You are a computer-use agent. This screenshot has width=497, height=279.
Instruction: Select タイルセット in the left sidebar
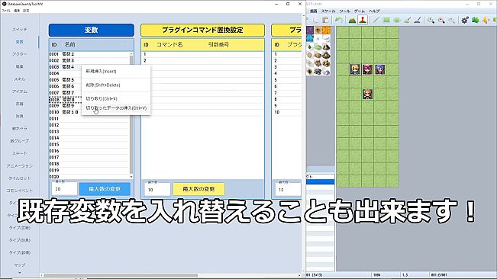[x=19, y=178]
